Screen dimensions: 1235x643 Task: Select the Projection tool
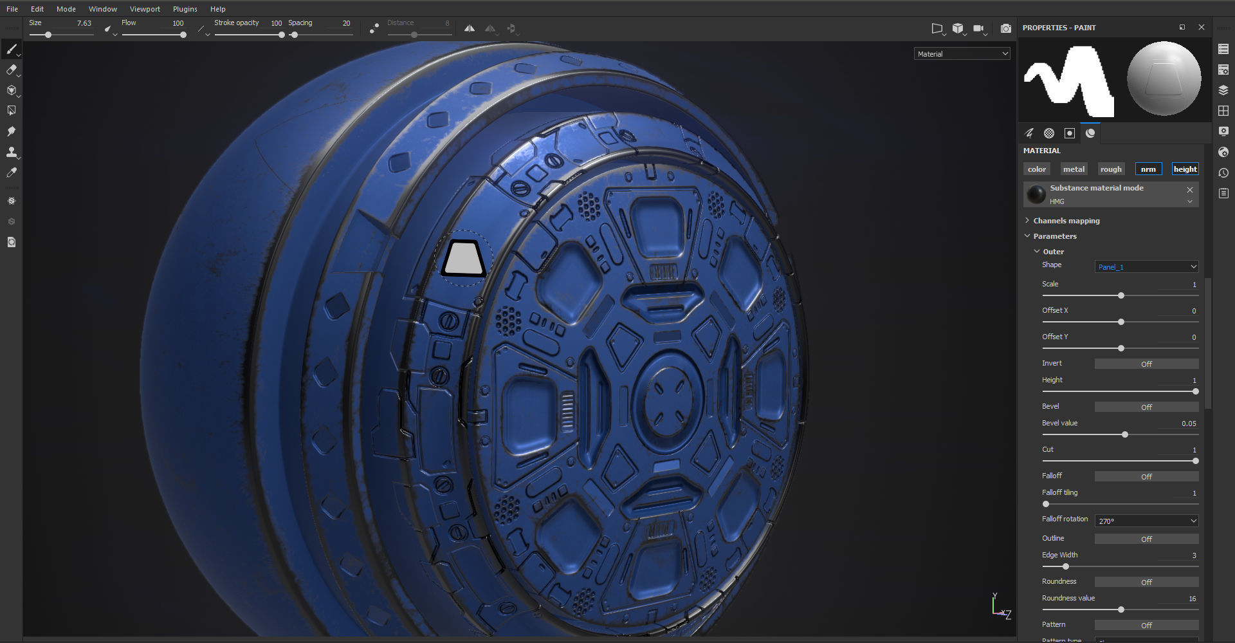(11, 90)
